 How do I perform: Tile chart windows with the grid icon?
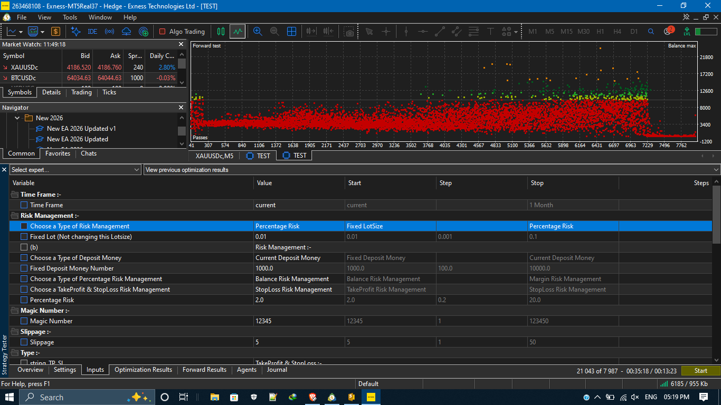pos(291,32)
